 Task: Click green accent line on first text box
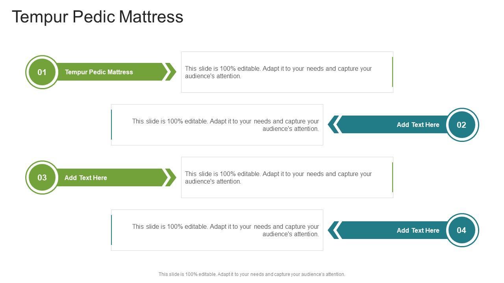point(393,72)
